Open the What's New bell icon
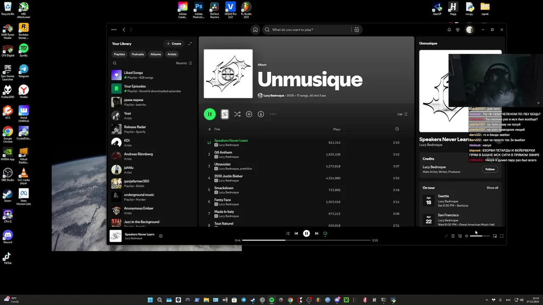 coord(449,30)
